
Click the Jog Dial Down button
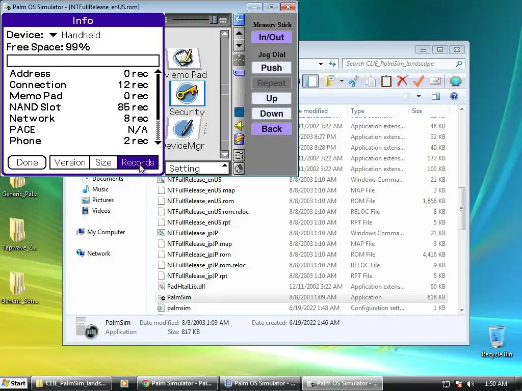pos(272,114)
